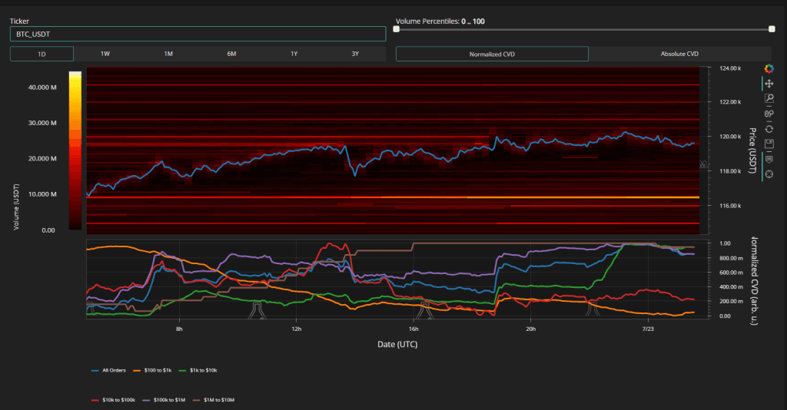This screenshot has width=787, height=410.
Task: Click the volume heat color bar
Action: pyautogui.click(x=75, y=150)
